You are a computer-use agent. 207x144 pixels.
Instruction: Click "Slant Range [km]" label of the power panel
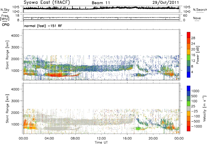click(8, 55)
